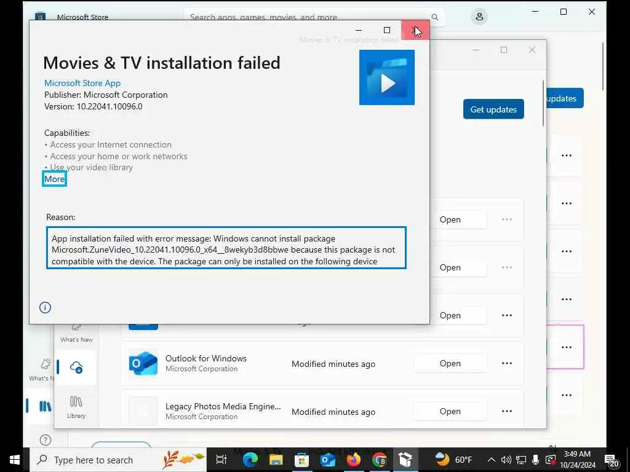Show more options for Outlook for Windows row
This screenshot has width=630, height=472.
tap(507, 363)
